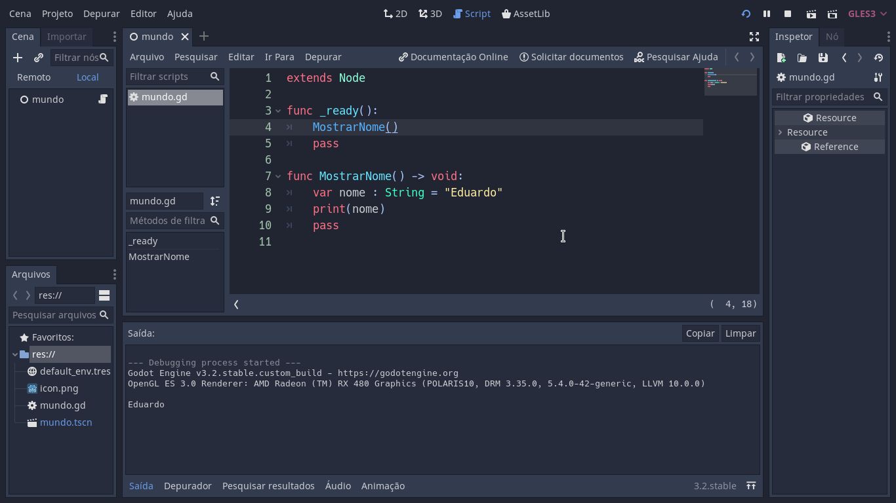Save the current resource in Inspector
This screenshot has height=503, width=896.
coord(823,58)
